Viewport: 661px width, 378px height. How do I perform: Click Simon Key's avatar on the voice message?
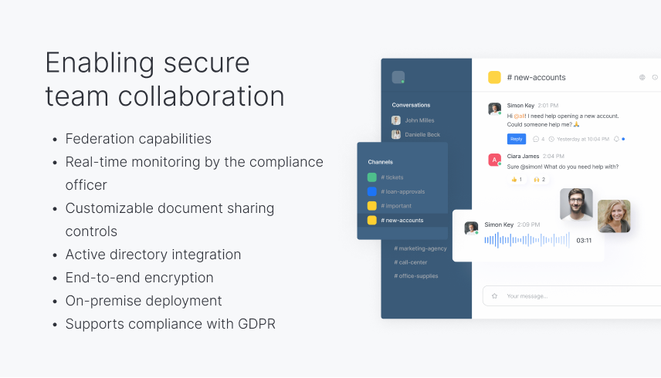(471, 228)
